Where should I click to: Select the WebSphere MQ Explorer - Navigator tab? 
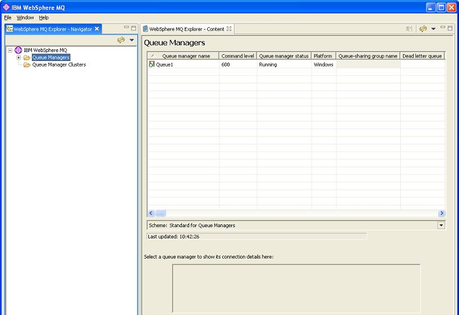pyautogui.click(x=53, y=29)
